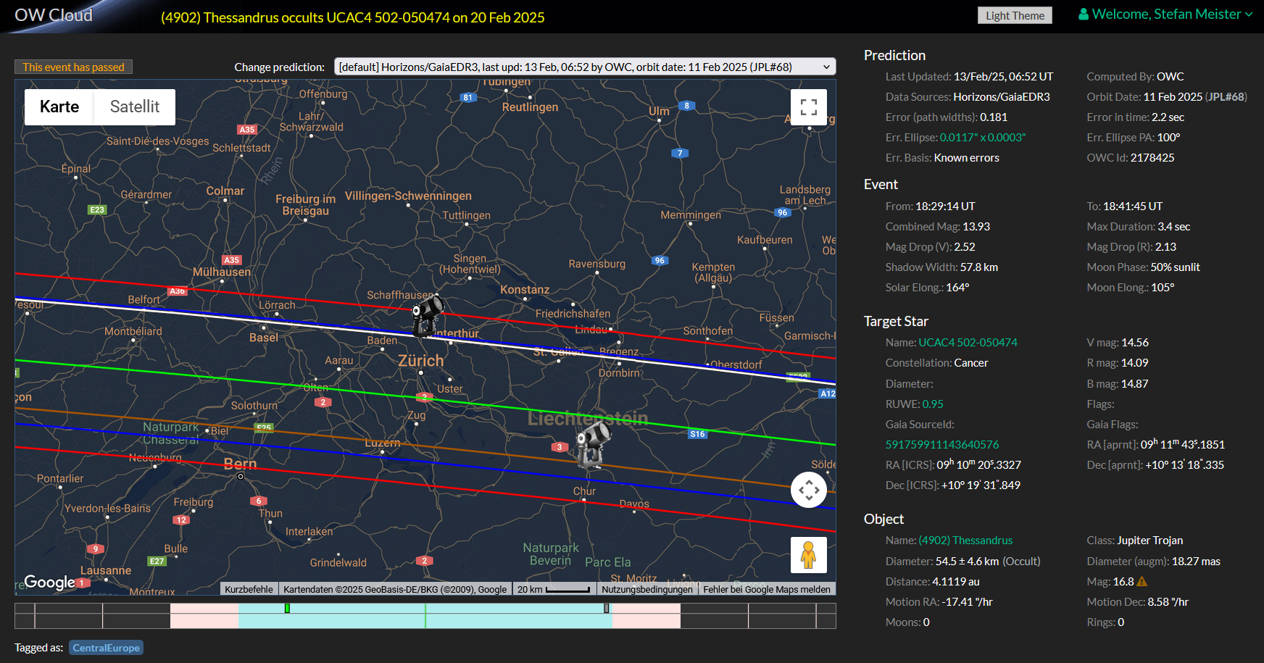Click Basel label on the map
Screen dimensions: 1264x663
pyautogui.click(x=264, y=338)
